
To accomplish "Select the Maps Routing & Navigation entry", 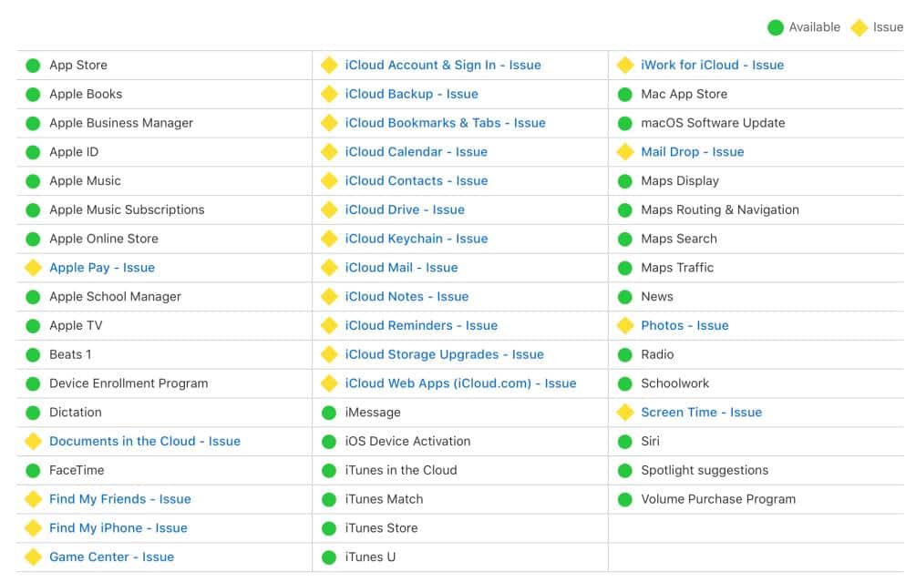I will pos(720,209).
